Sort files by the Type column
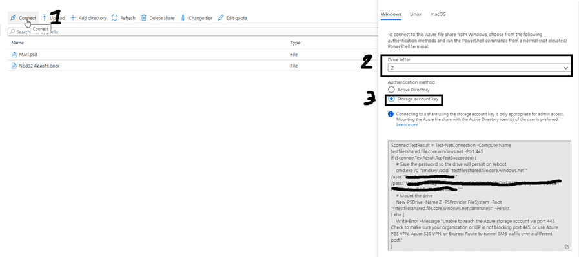 [x=296, y=43]
